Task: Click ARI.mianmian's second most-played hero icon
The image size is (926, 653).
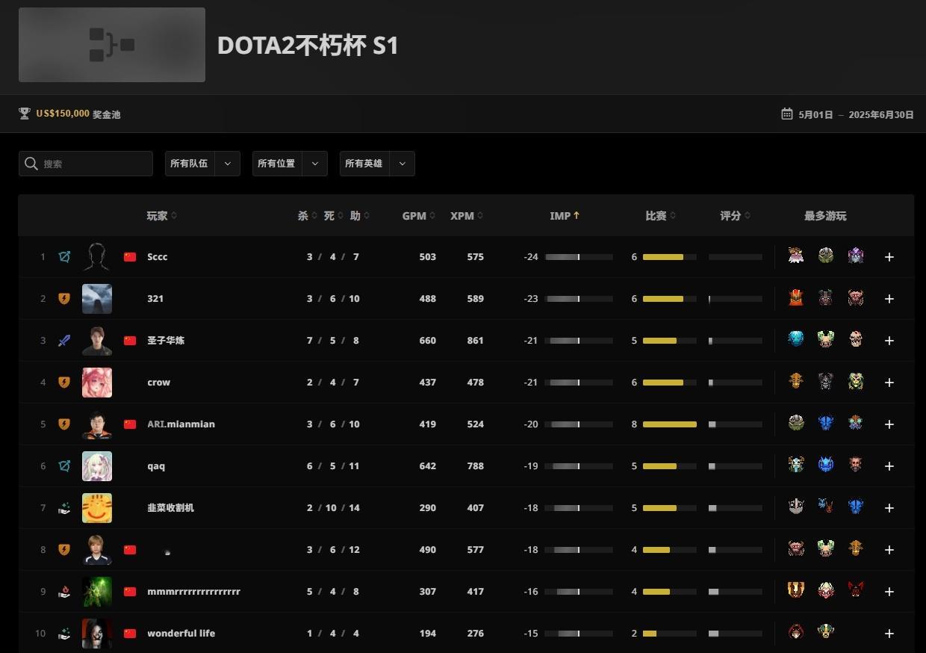Action: coord(826,423)
